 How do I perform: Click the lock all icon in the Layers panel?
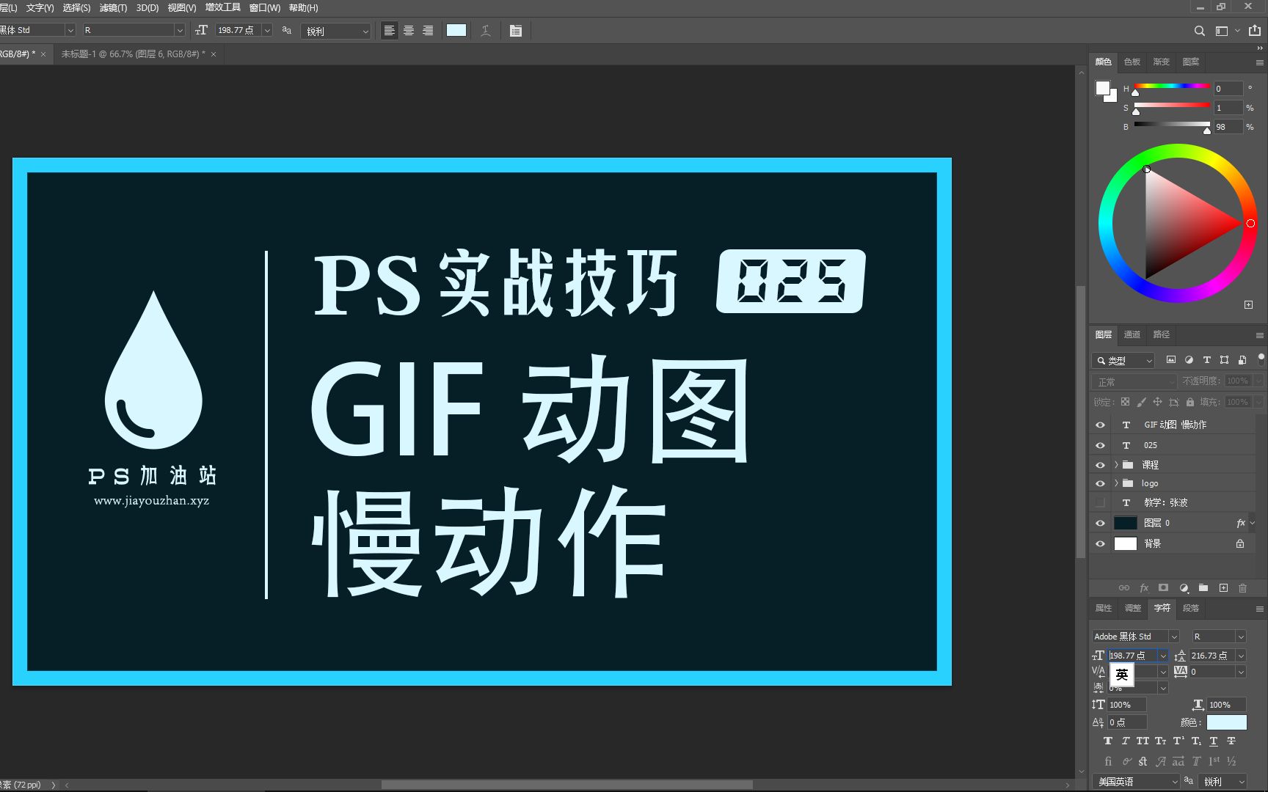click(x=1190, y=402)
